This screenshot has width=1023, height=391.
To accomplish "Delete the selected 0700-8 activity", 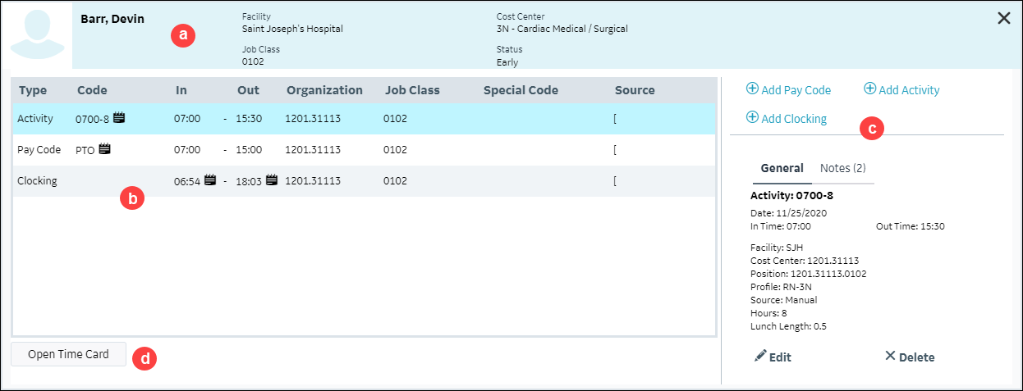I will click(910, 357).
